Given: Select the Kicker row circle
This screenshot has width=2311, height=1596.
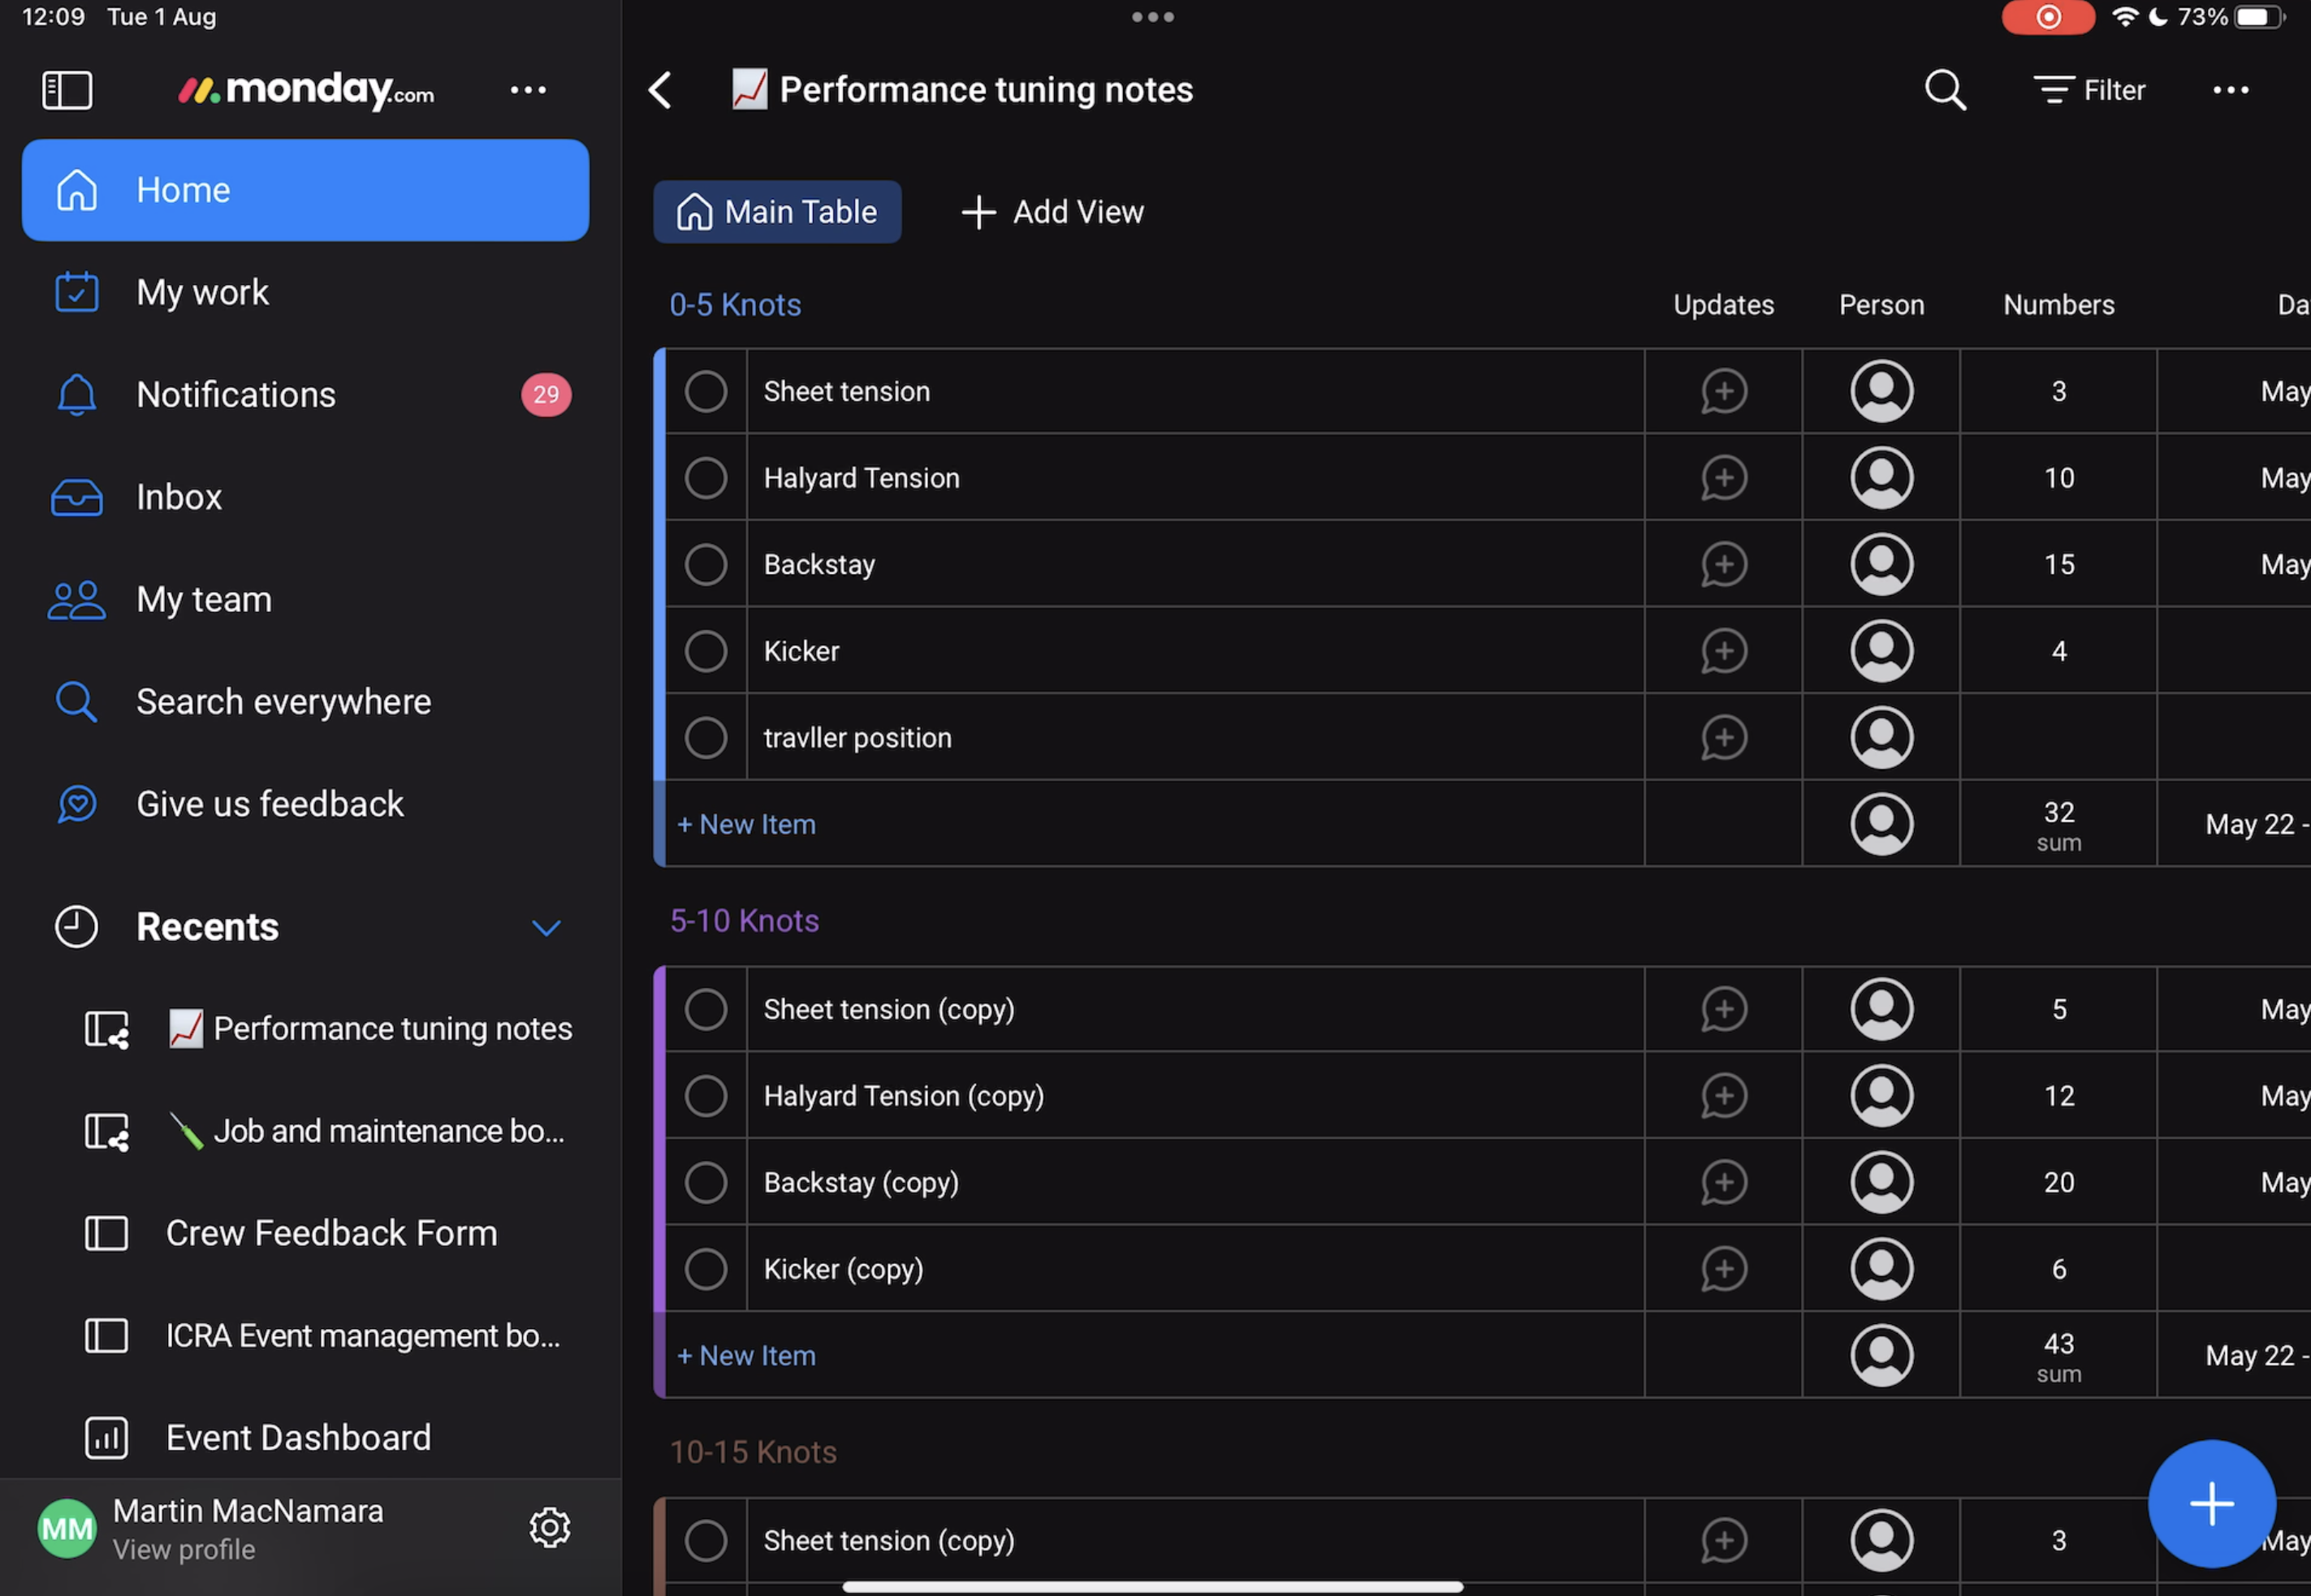Looking at the screenshot, I should coord(706,651).
